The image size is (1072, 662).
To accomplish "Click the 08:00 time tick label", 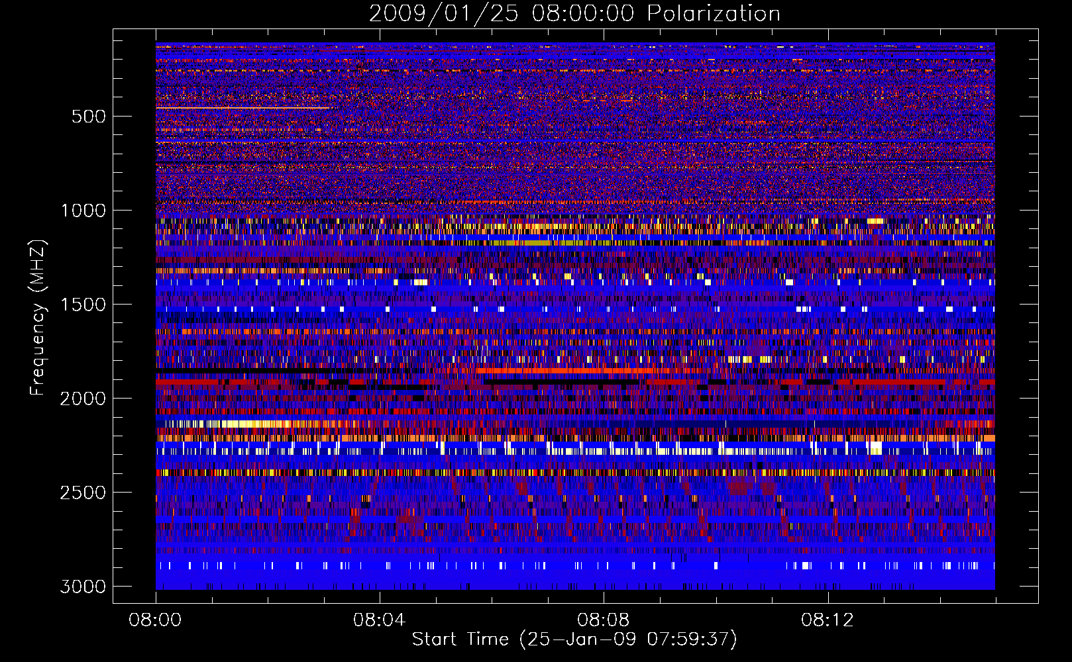I will (155, 620).
